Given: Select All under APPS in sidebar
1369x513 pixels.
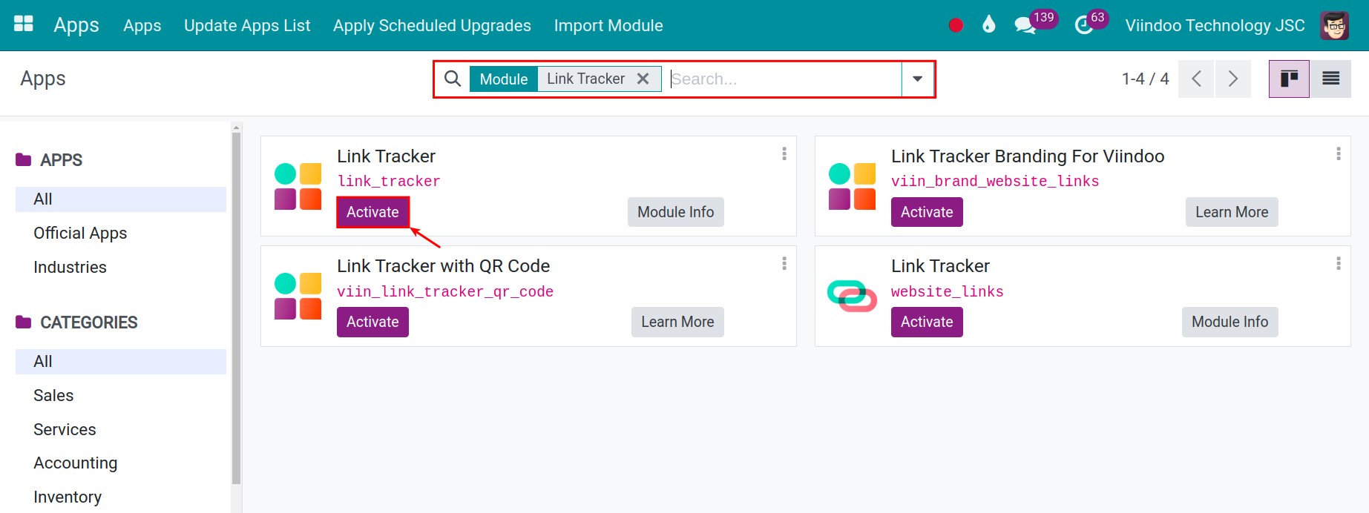Looking at the screenshot, I should [x=121, y=199].
